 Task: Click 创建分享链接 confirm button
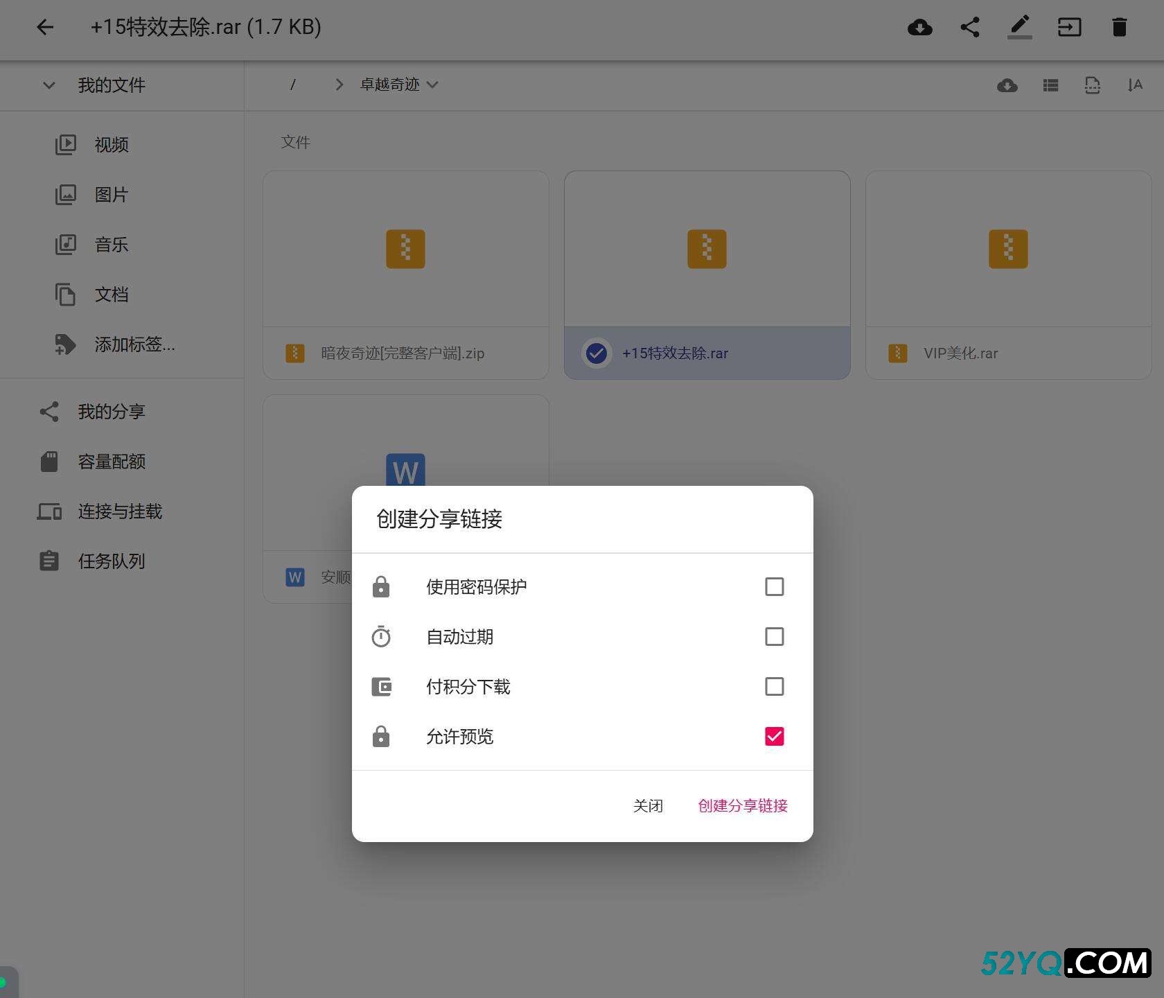[743, 805]
